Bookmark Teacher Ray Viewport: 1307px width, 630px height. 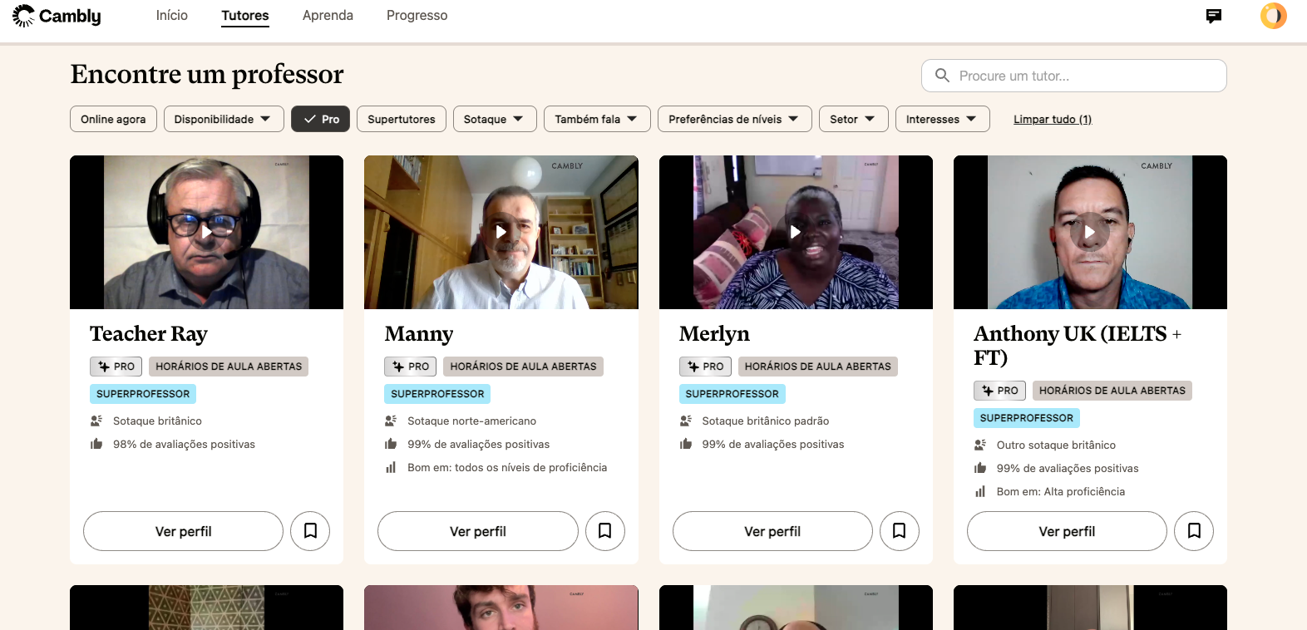[310, 531]
